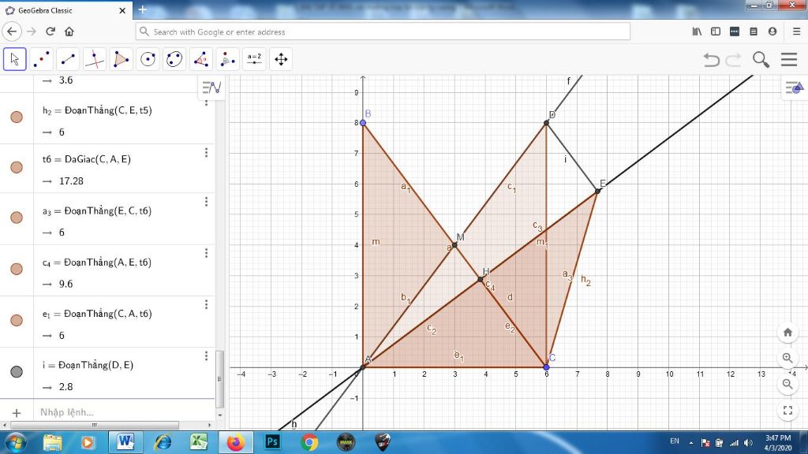Select the Point tool
This screenshot has height=454, width=808.
click(x=41, y=59)
